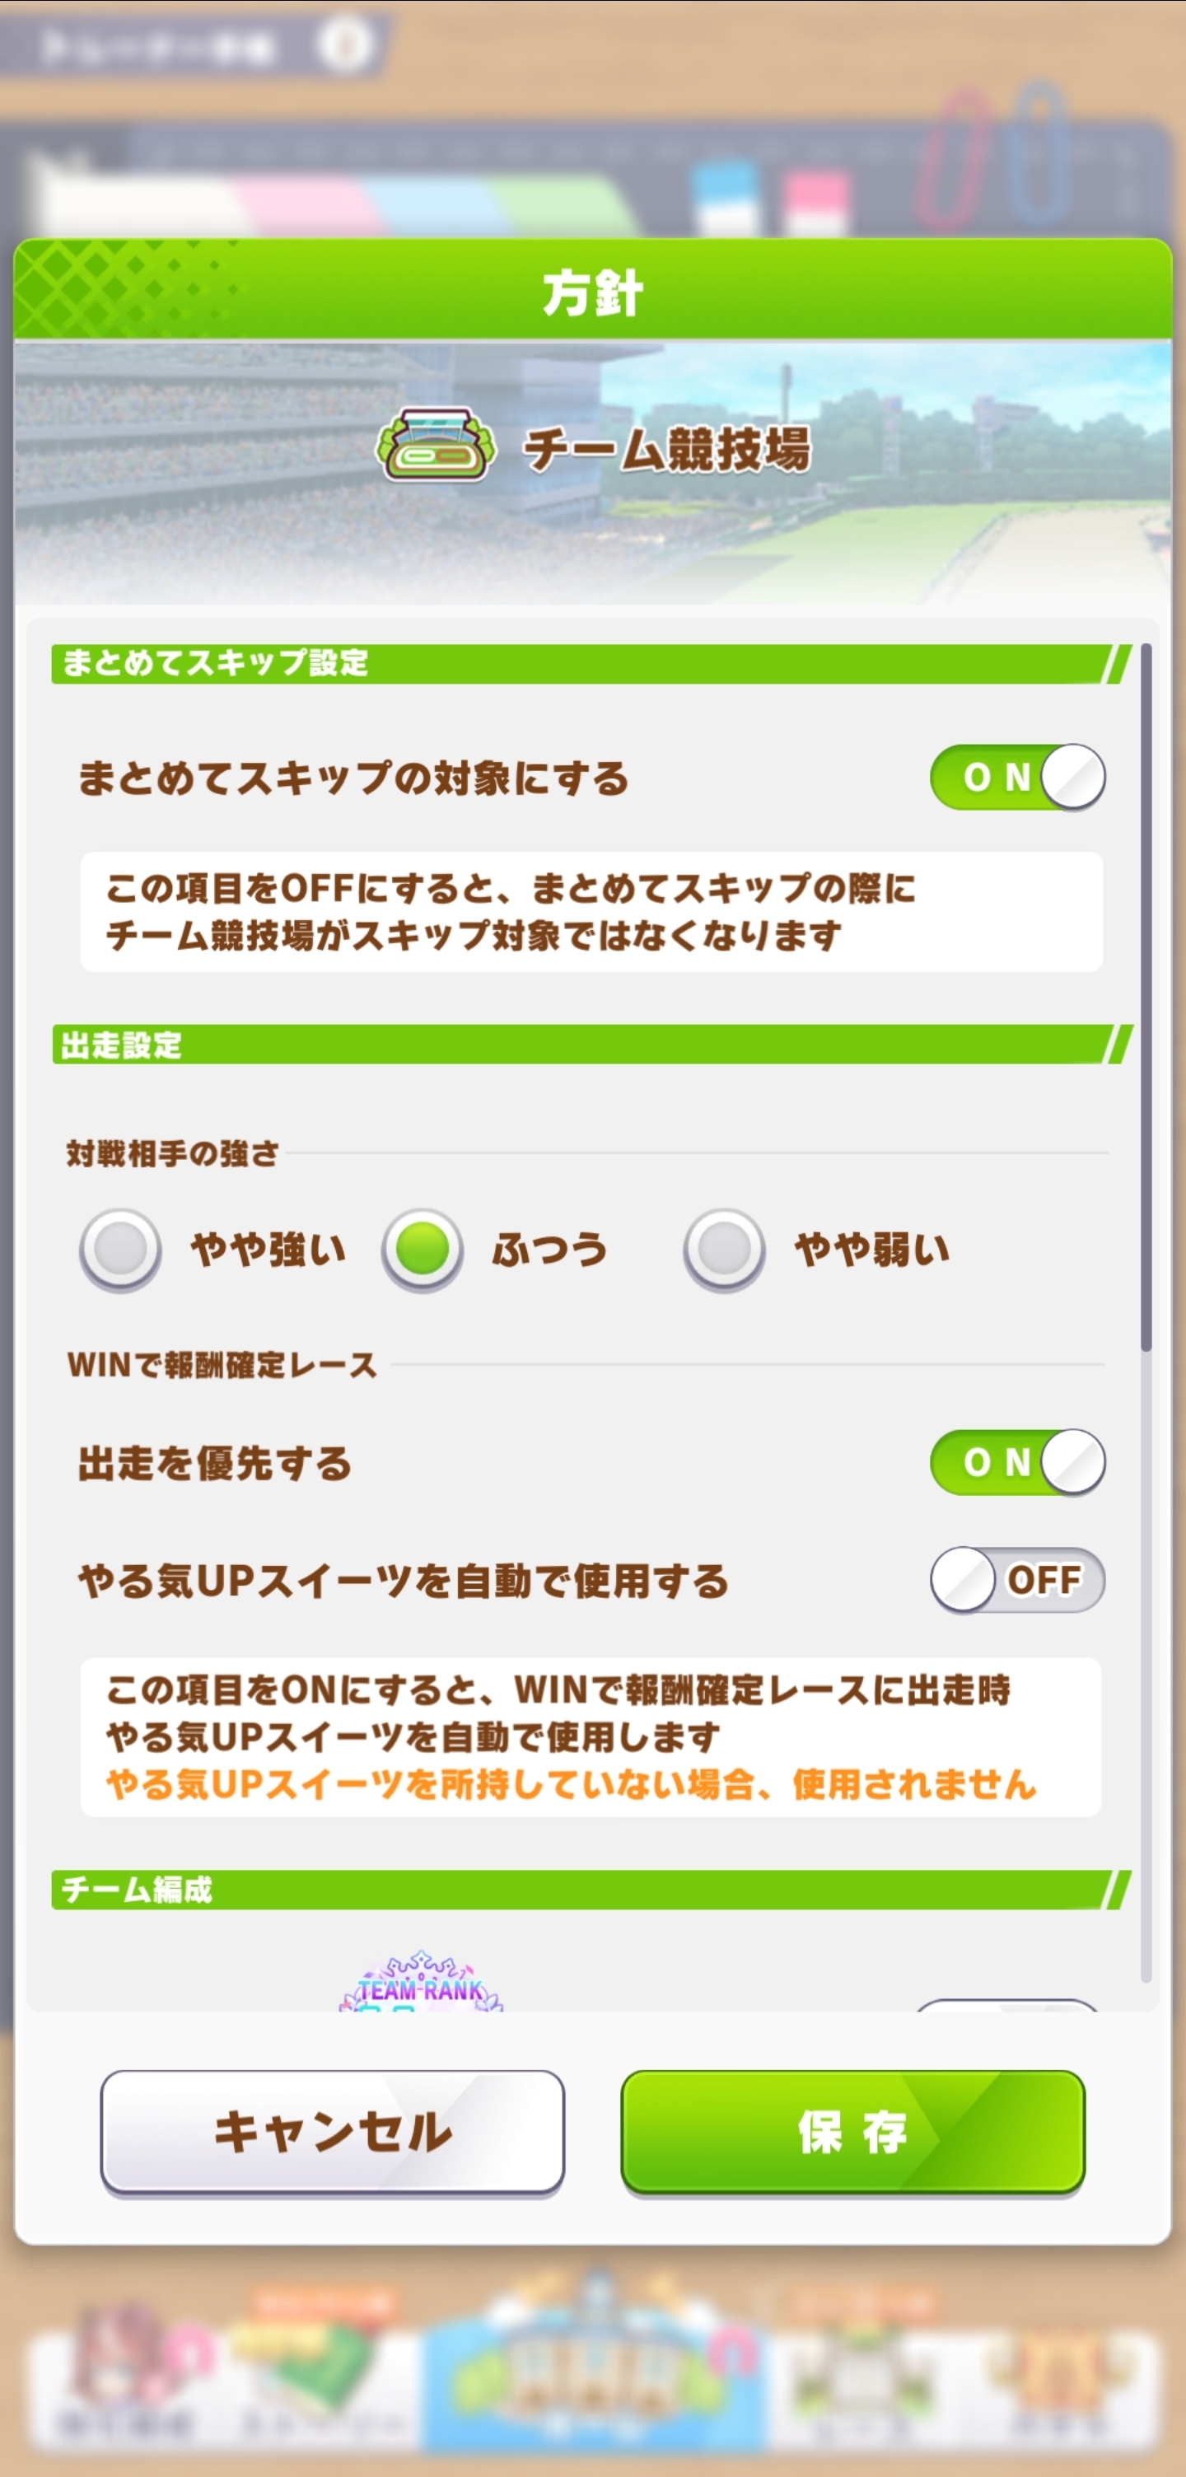Image resolution: width=1186 pixels, height=2477 pixels.
Task: Tap the WINで報酬確定レース subsection label
Action: [222, 1364]
